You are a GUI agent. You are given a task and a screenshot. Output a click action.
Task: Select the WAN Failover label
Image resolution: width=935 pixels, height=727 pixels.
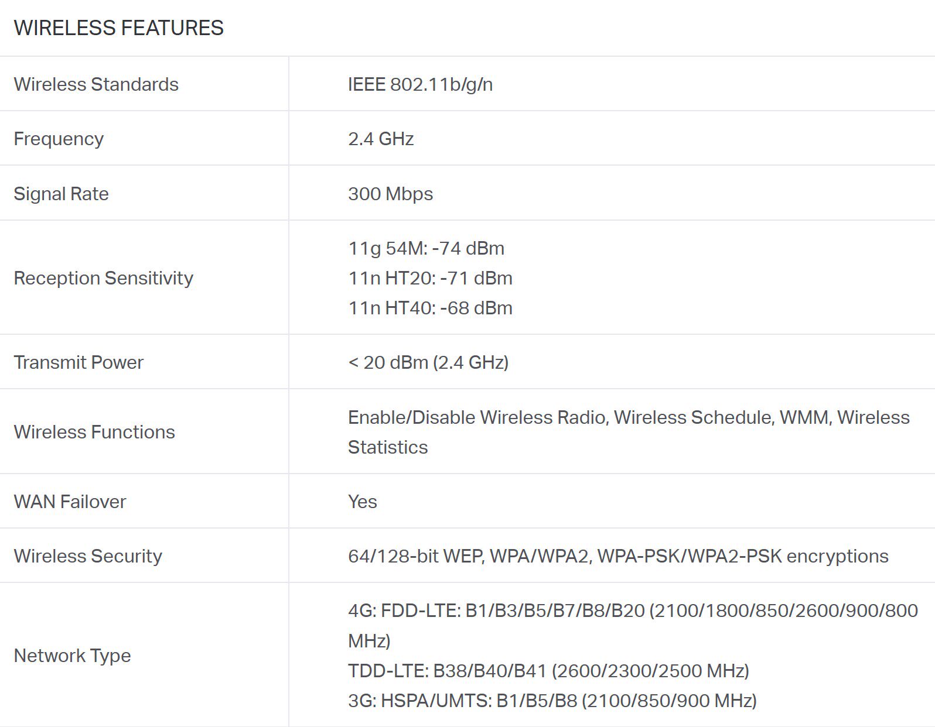tap(70, 502)
